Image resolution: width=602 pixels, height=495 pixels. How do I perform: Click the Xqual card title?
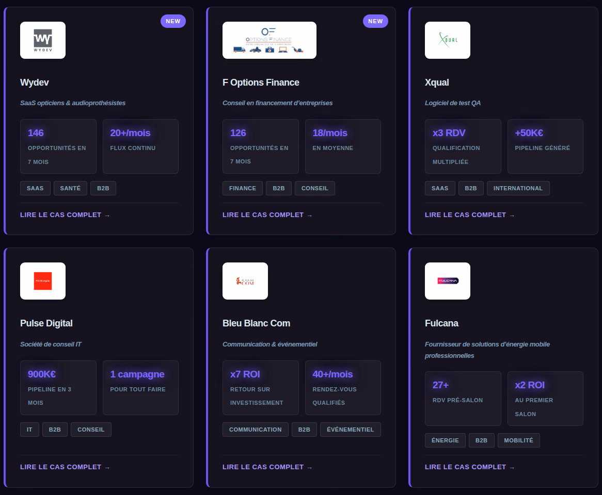coord(437,82)
